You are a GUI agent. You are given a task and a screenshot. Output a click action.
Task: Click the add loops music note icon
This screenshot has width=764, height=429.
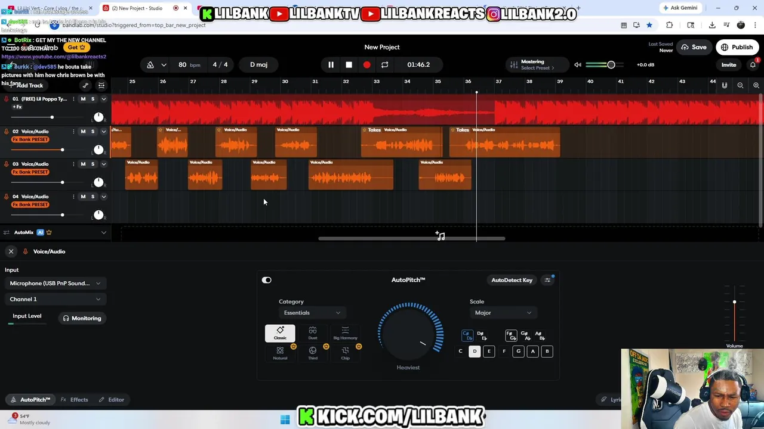pyautogui.click(x=440, y=236)
